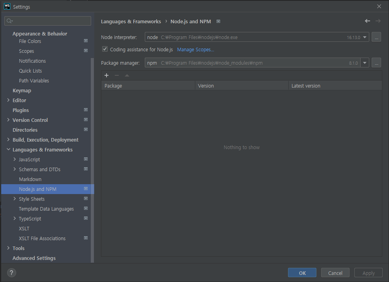Viewport: 389px width, 282px height.
Task: Expand the JavaScript node
Action: (x=14, y=159)
